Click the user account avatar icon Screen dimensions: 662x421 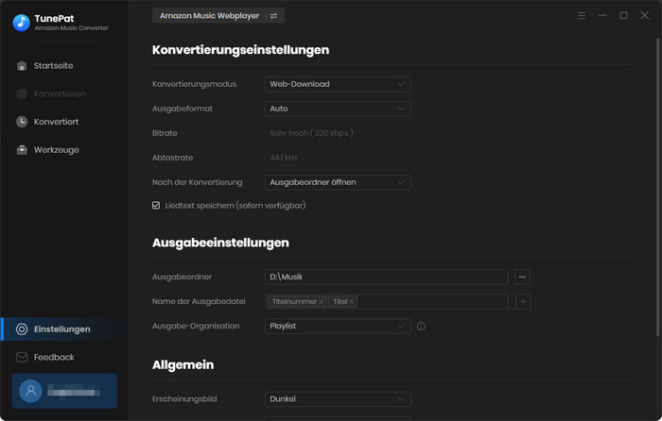(30, 391)
